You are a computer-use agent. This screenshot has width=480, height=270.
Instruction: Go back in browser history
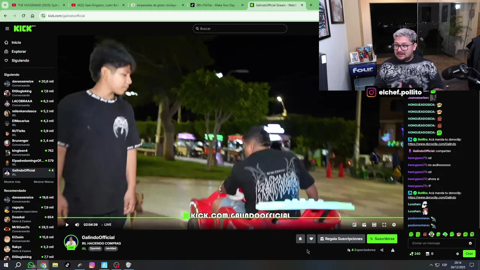coord(5,16)
